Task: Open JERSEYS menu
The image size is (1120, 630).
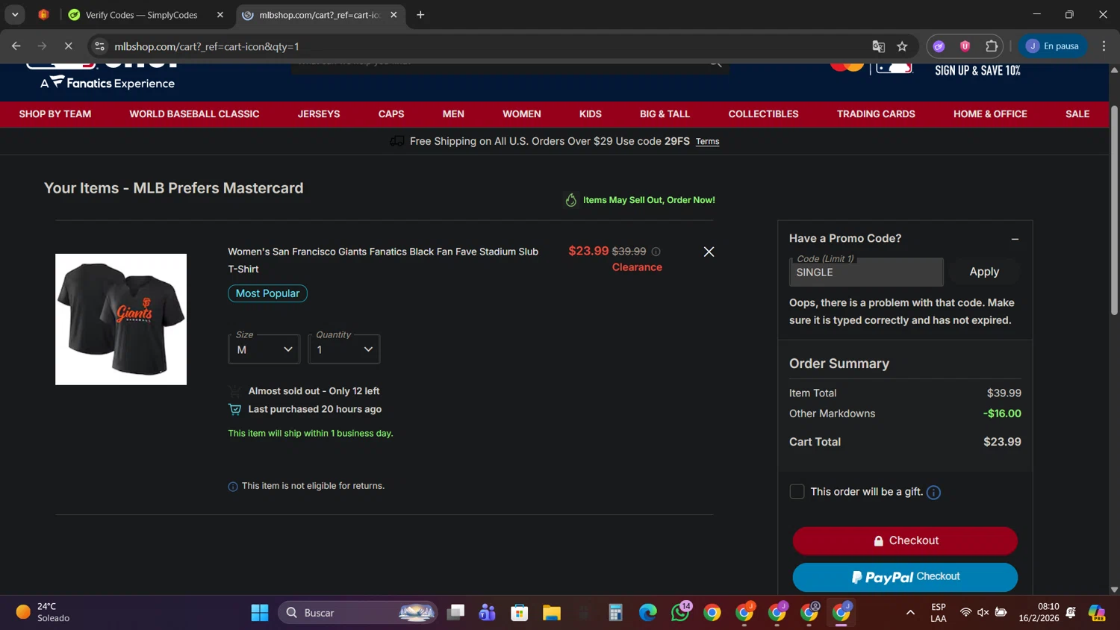Action: tap(319, 114)
